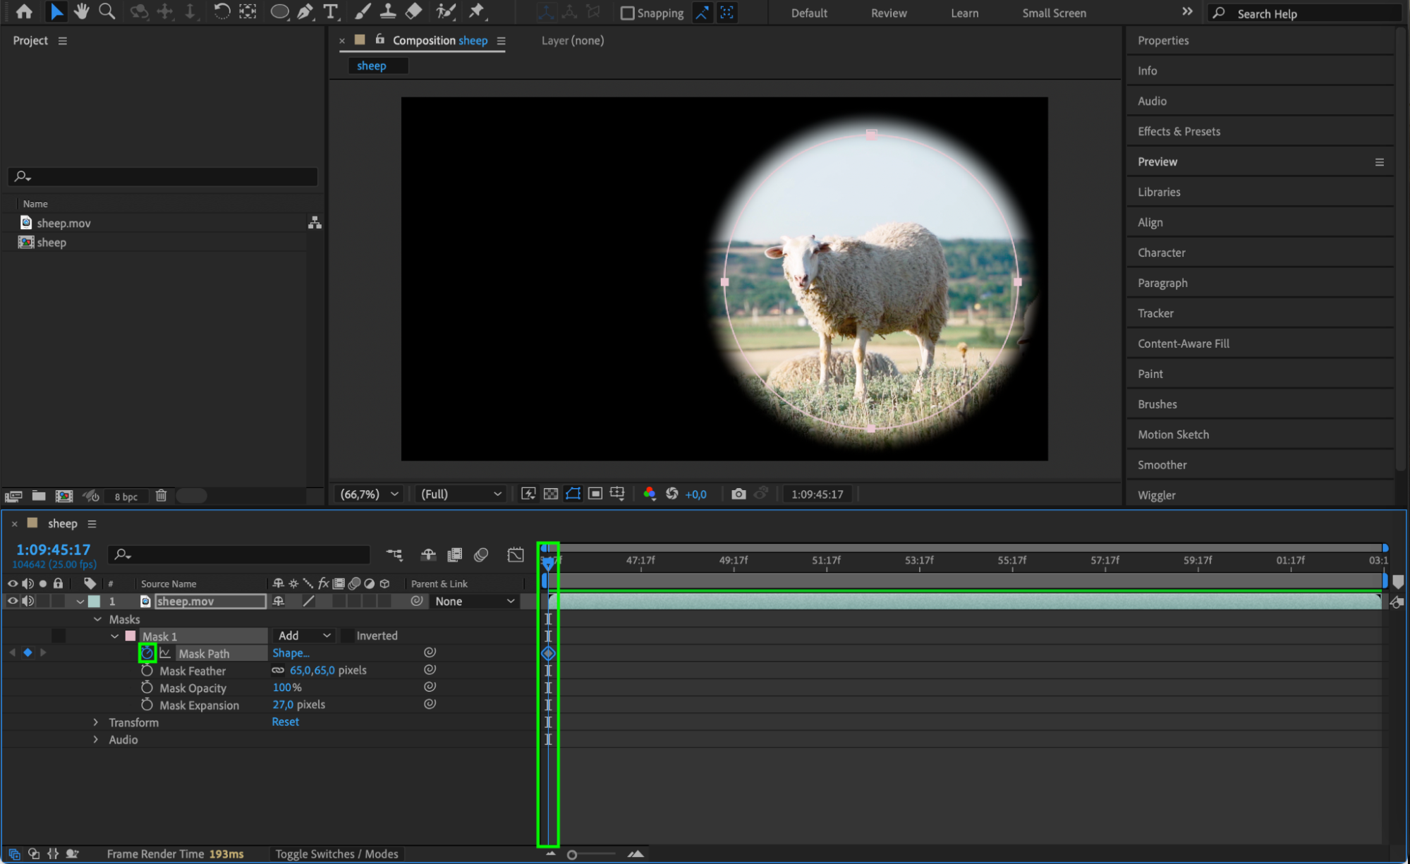The height and width of the screenshot is (864, 1410).
Task: Delete item with project trash icon
Action: [x=161, y=496]
